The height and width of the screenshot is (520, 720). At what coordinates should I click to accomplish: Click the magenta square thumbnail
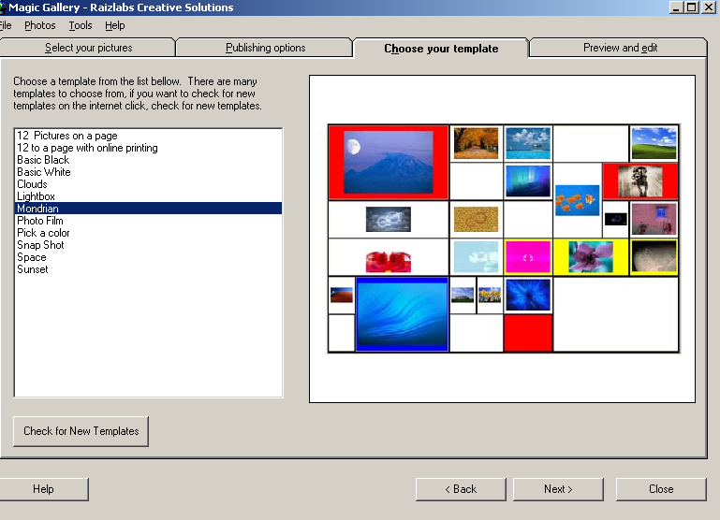[528, 257]
